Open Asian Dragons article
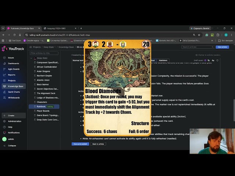Viewport: 235px width, 176px height. [43, 71]
